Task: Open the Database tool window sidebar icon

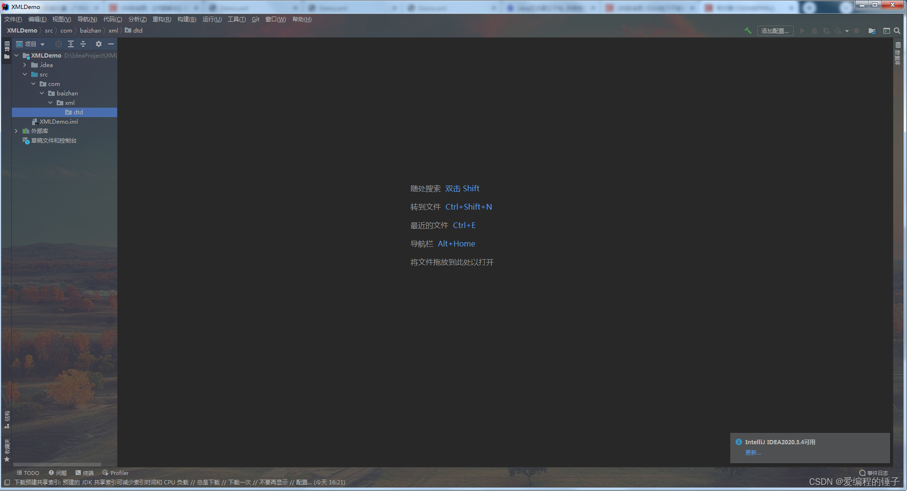Action: (x=898, y=53)
